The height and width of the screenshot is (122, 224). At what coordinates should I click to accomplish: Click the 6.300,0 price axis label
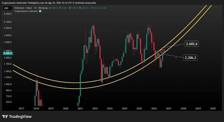8,14
